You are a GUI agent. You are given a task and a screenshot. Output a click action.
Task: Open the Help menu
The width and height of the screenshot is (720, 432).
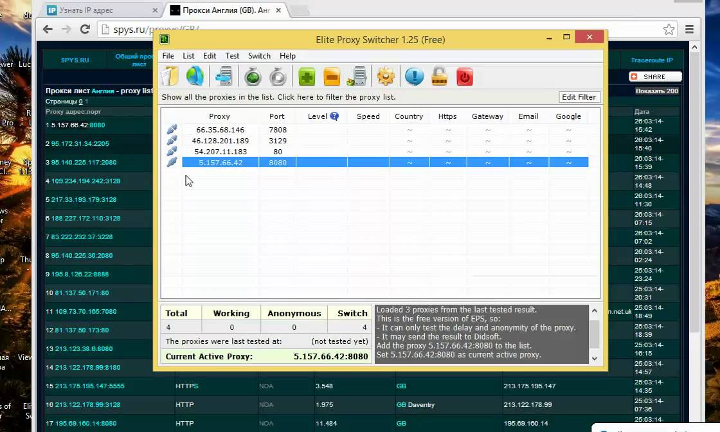click(x=288, y=55)
